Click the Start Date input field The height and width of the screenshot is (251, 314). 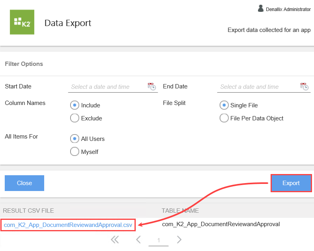pos(107,87)
